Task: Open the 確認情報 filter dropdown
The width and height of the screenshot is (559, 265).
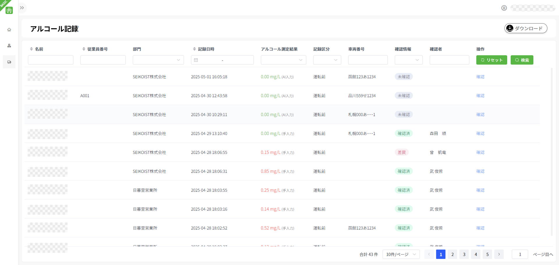Action: point(408,60)
